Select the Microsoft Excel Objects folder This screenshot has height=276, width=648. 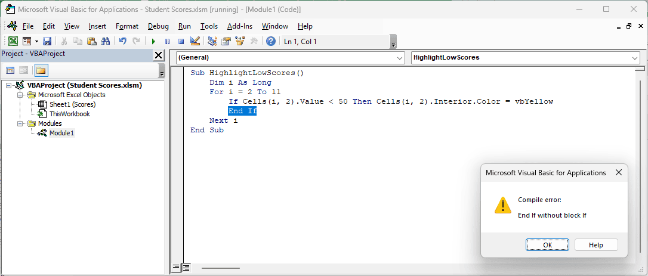point(72,95)
